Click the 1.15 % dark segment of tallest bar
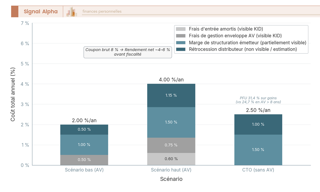Image resolution: width=320 pixels, height=192 pixels. [171, 95]
